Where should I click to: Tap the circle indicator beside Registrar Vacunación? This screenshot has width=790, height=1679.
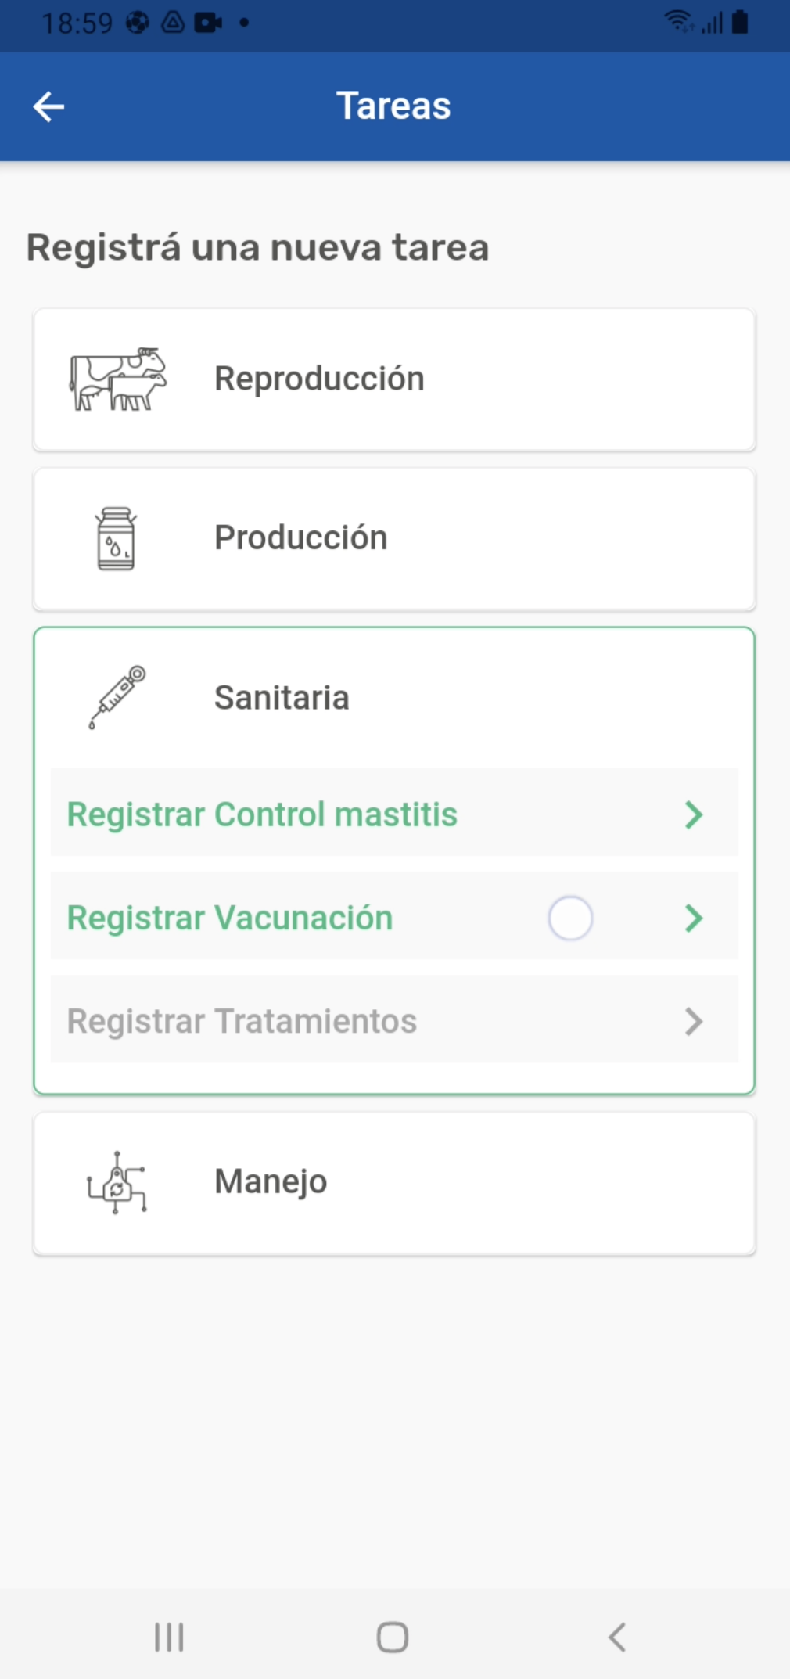(570, 918)
